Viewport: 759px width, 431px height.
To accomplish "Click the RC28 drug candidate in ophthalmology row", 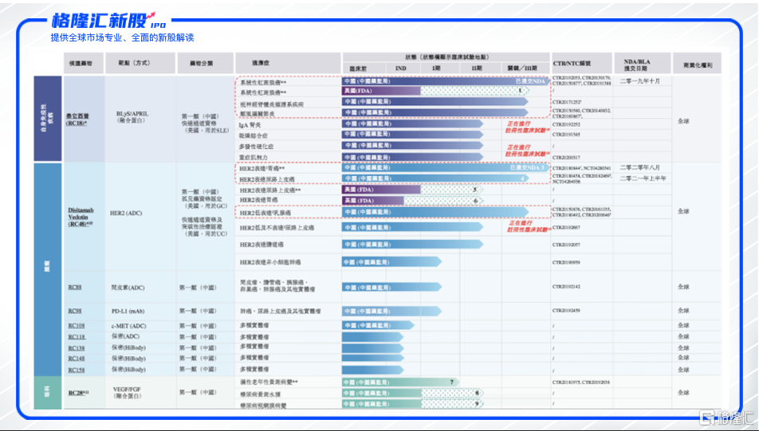I will tap(77, 393).
